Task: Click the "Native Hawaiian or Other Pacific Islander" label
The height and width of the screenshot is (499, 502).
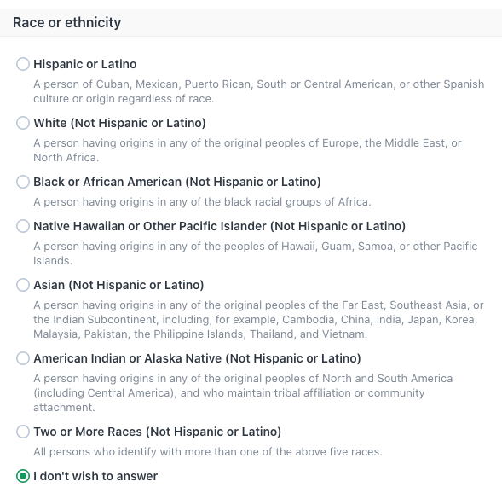Action: (220, 226)
